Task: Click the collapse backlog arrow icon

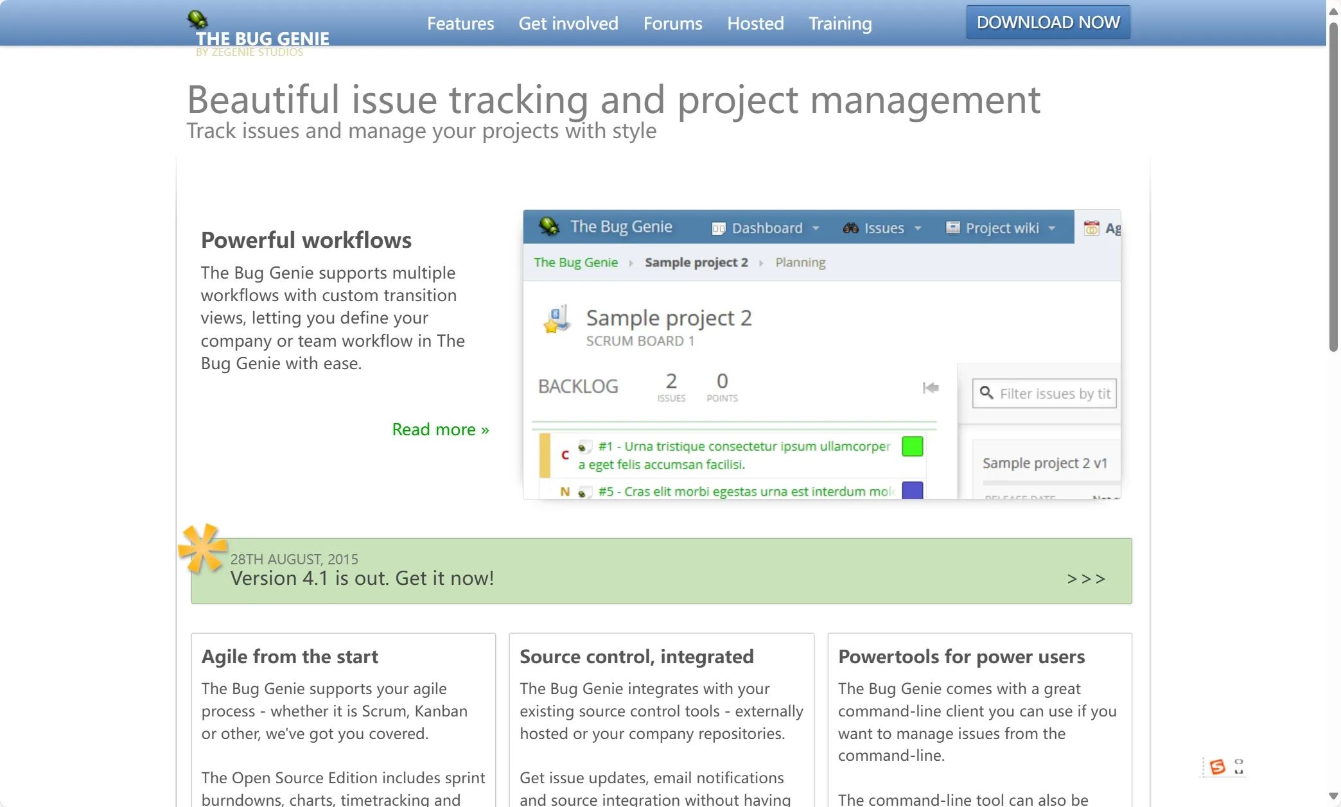Action: click(x=931, y=388)
